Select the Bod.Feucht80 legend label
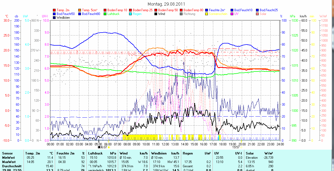Image resolution: width=334 pixels, height=171 pixels. pos(91,14)
